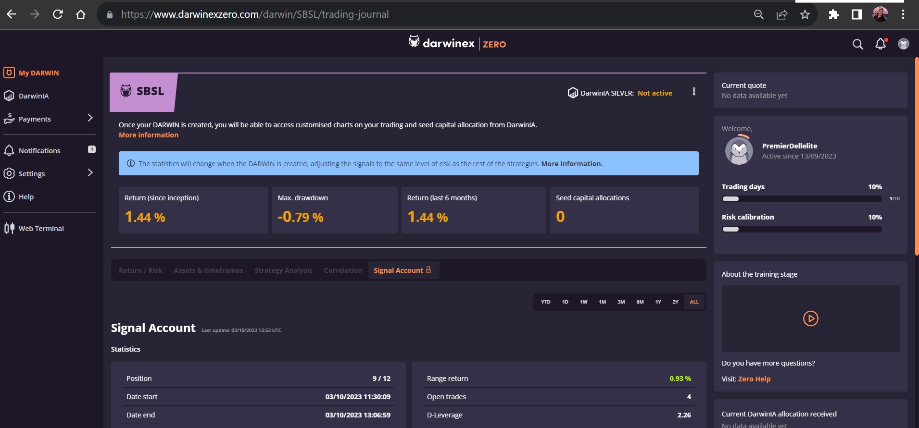Open My DARWIN in the sidebar
Viewport: 919px width, 428px height.
point(38,73)
